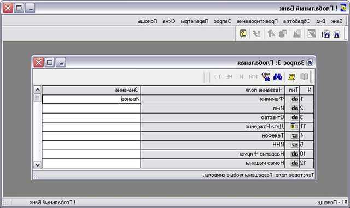
Task: Click the yellow scroll note icon
Action: (291, 77)
